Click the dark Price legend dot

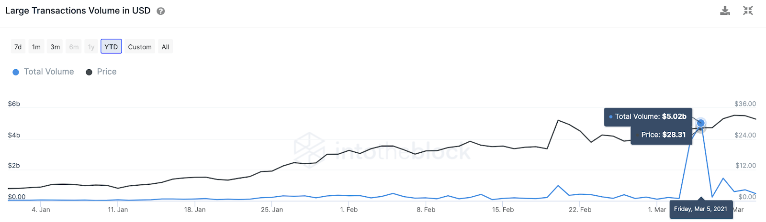[x=89, y=72]
